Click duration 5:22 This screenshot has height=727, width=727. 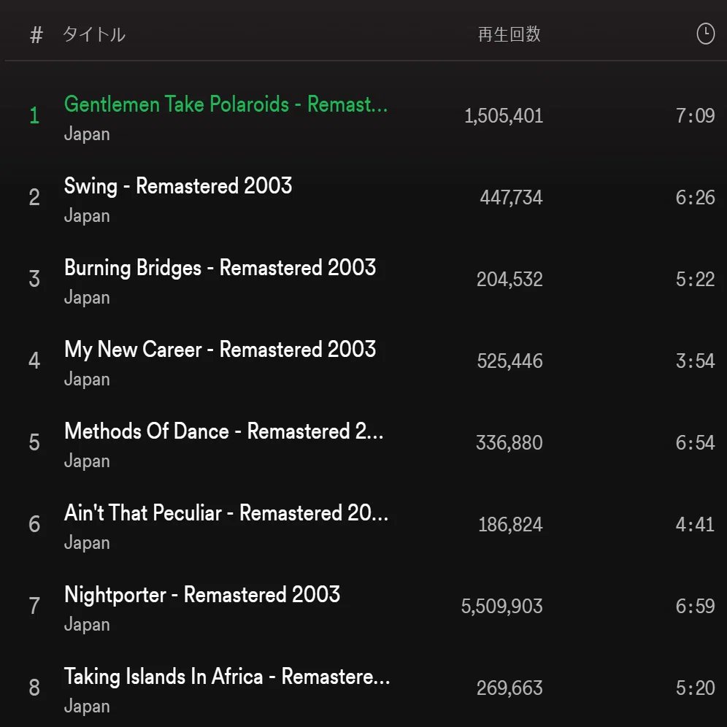tap(695, 279)
